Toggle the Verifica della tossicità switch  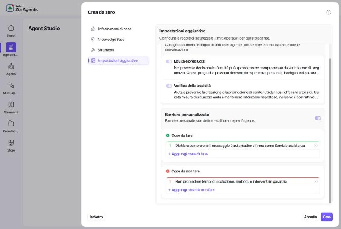pyautogui.click(x=169, y=86)
